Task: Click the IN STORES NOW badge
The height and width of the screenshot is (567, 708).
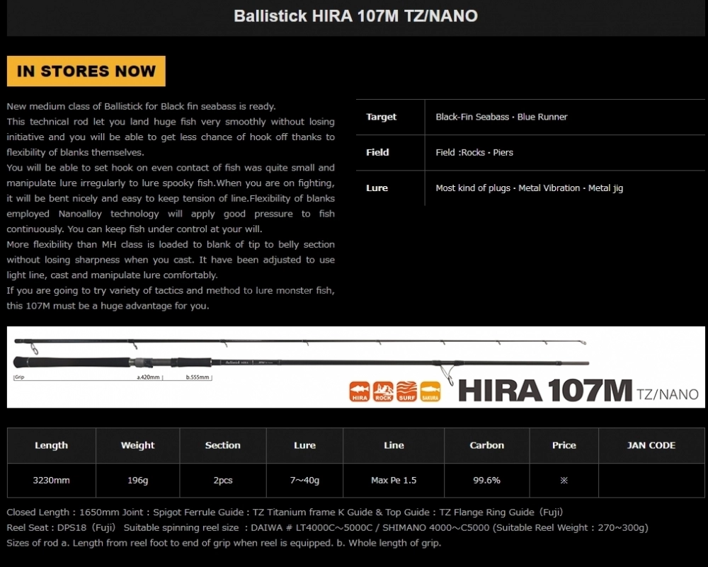Action: 86,71
